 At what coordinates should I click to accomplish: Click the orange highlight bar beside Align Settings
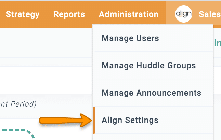click(x=94, y=120)
